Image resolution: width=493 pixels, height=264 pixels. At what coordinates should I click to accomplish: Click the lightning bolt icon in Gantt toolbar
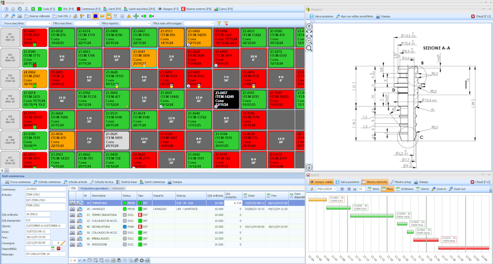click(312, 189)
